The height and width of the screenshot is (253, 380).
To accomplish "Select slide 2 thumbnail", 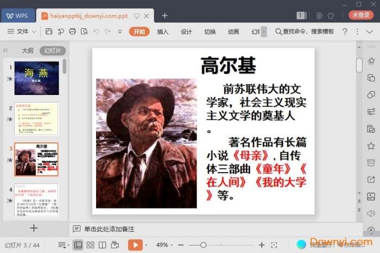I will pyautogui.click(x=36, y=118).
